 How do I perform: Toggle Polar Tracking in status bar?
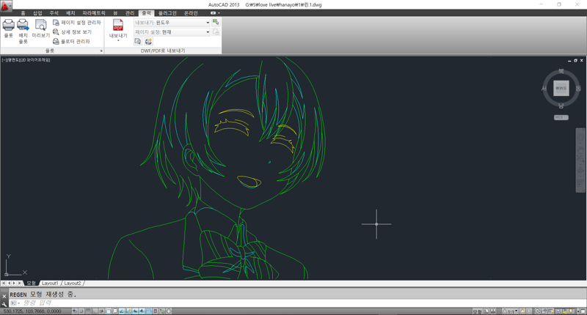click(101, 311)
